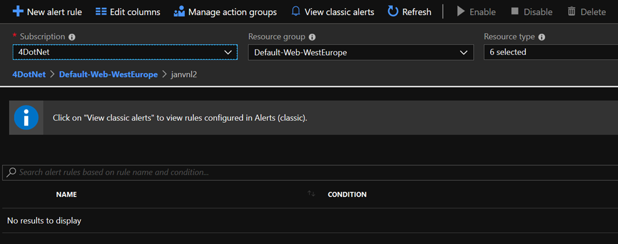Click the info icon beside Resource type
This screenshot has width=618, height=244.
point(541,37)
